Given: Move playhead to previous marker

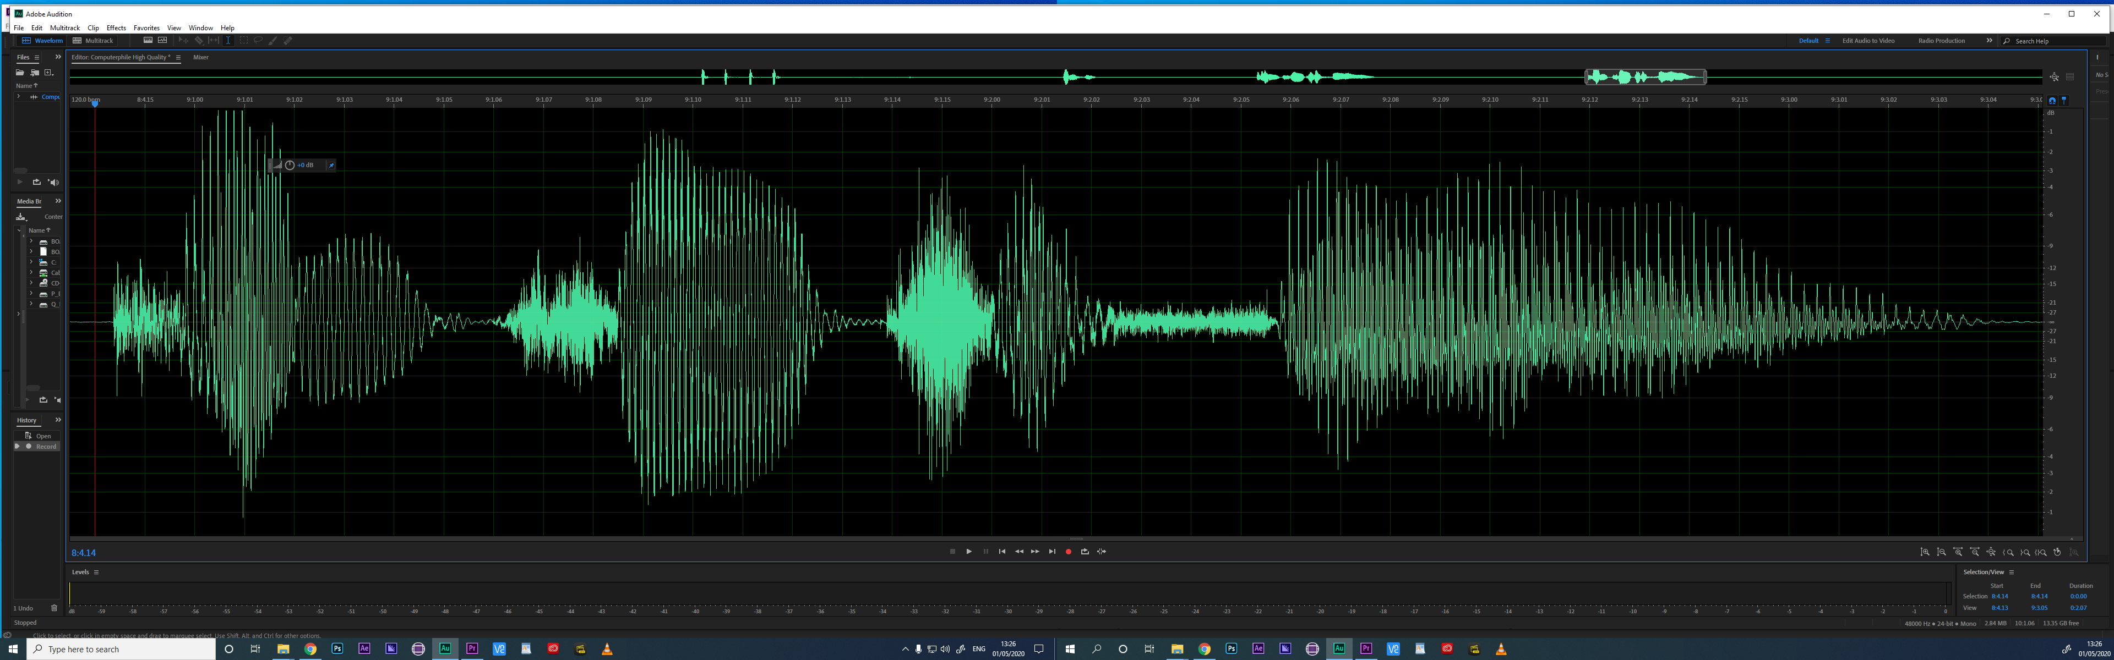Looking at the screenshot, I should coord(1002,552).
